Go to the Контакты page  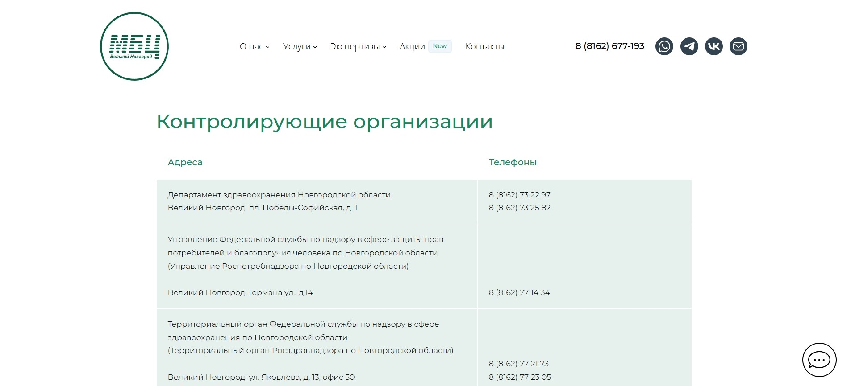coord(484,46)
